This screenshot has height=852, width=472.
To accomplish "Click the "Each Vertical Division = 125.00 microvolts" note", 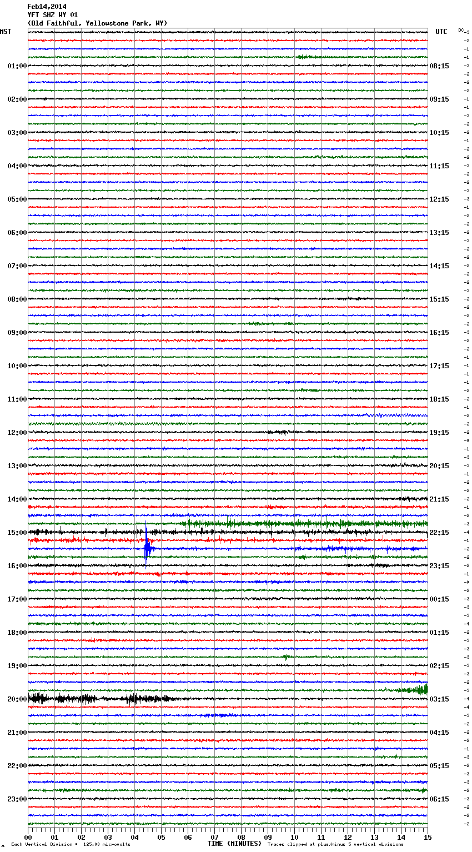I will click(71, 845).
